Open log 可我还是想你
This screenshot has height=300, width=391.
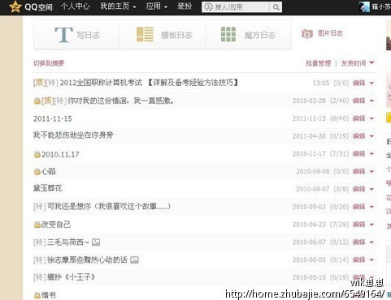(x=109, y=207)
